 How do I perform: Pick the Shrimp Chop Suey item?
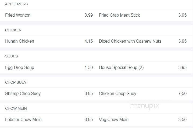click(x=23, y=94)
